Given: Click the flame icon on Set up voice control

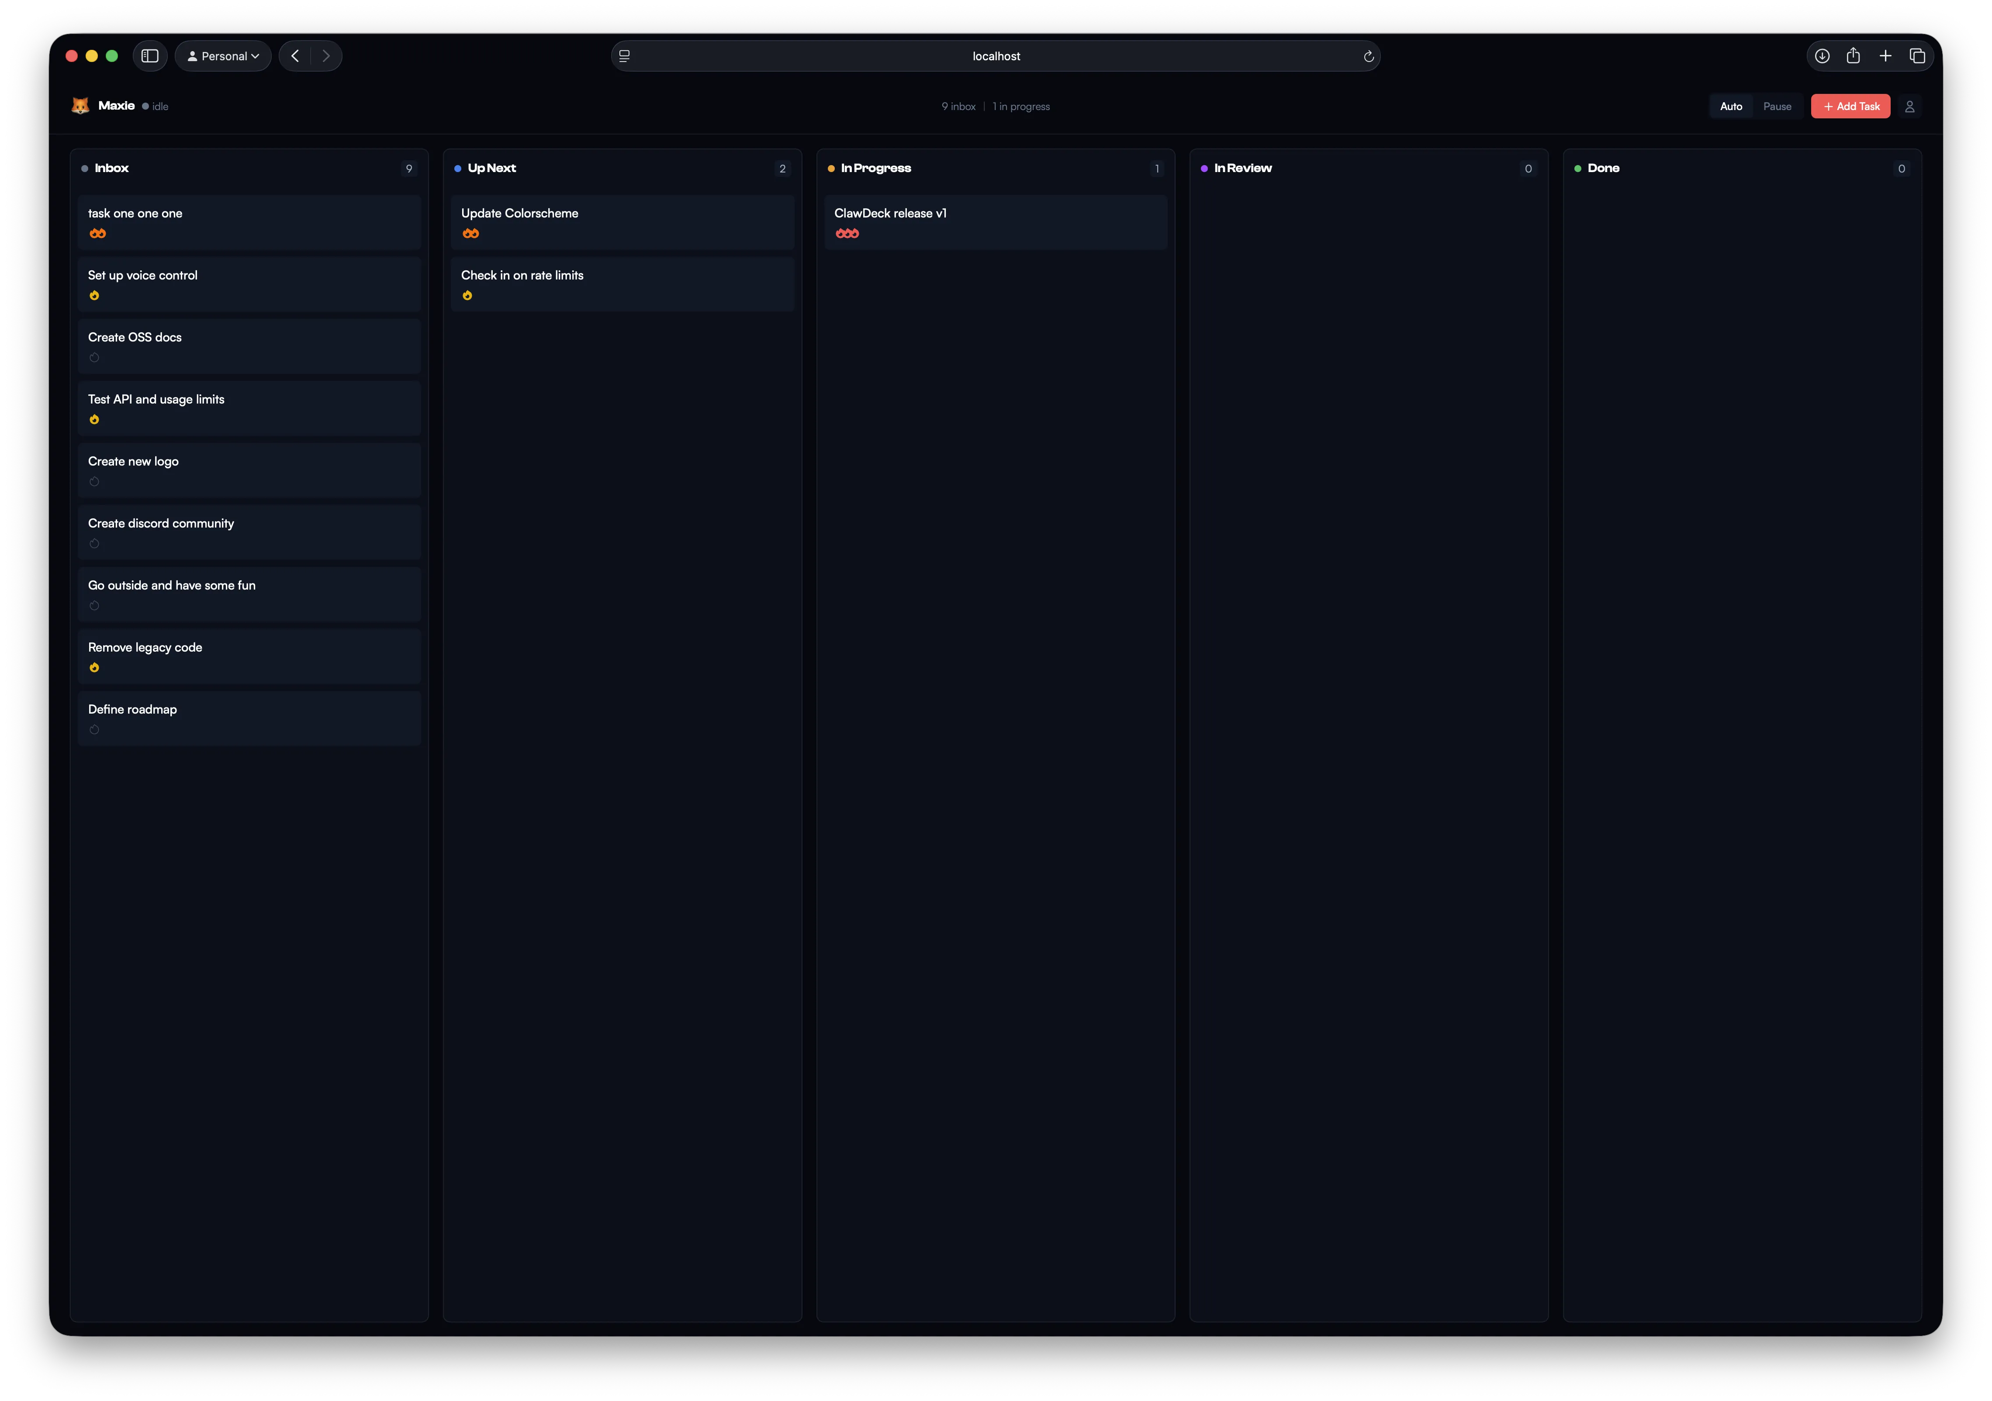Looking at the screenshot, I should 93,295.
